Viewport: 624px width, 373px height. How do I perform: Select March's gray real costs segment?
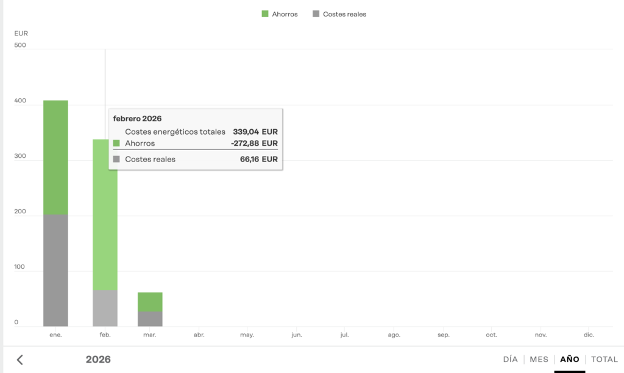150,319
